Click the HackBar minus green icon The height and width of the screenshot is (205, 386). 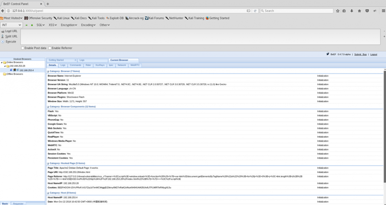[x=27, y=25]
